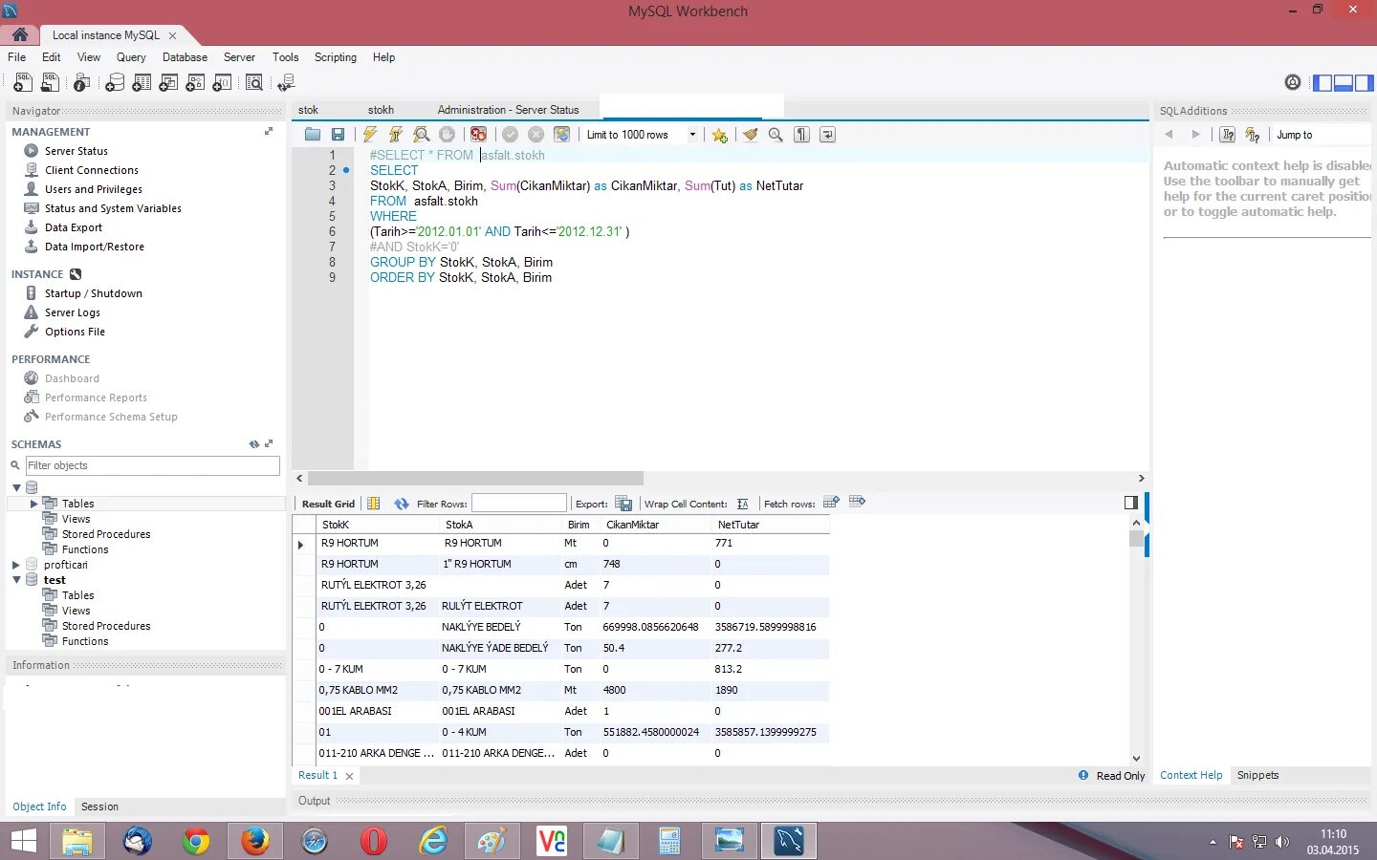Toggle continue-on-error execution button
This screenshot has height=860, width=1377.
tap(478, 135)
